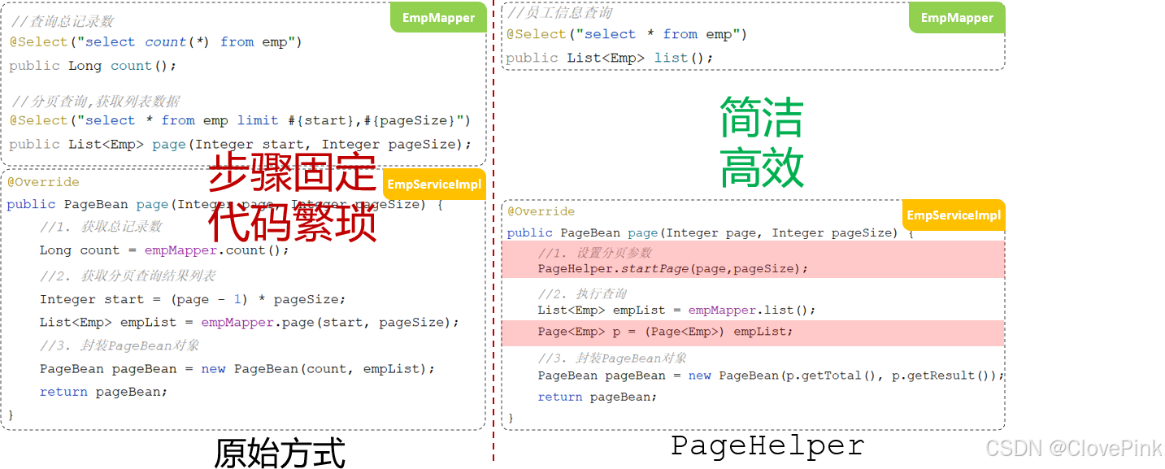Click the highlighted Page<Emp> cast line
This screenshot has height=469, width=1165.
663,331
